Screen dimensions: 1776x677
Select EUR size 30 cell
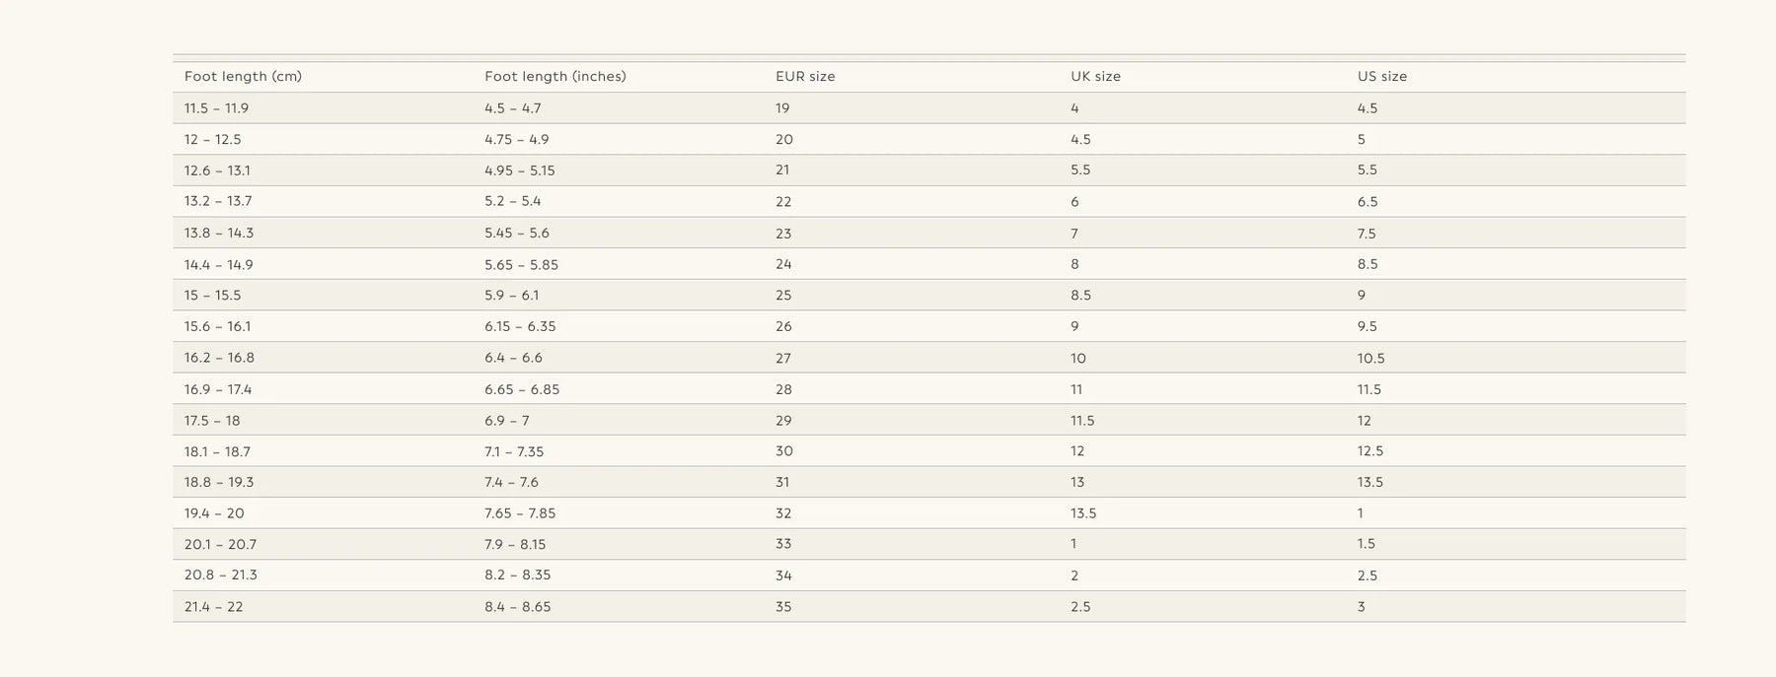pyautogui.click(x=784, y=451)
